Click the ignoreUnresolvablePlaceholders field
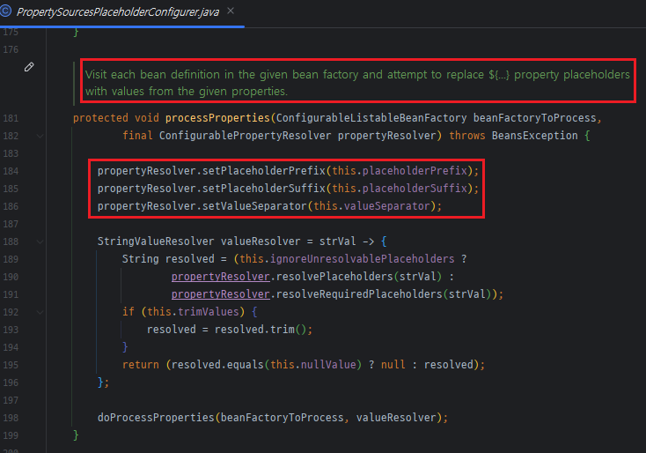Screen dimensions: 646x453 tap(362, 259)
